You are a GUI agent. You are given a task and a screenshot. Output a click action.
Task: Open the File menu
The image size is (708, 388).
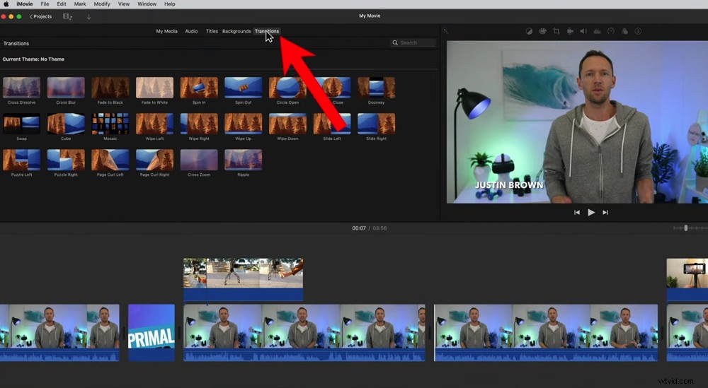tap(45, 4)
